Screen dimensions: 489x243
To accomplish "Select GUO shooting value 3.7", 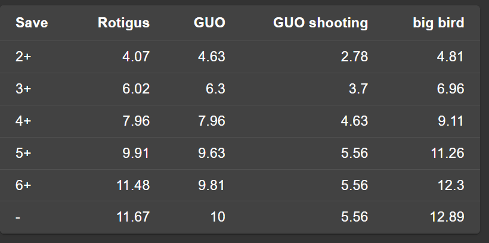I will (359, 89).
